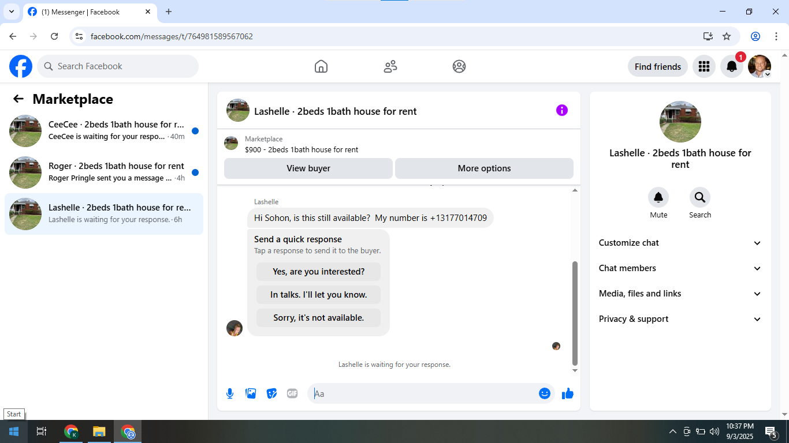Bookmark this page with the star icon
789x443 pixels.
pos(727,36)
